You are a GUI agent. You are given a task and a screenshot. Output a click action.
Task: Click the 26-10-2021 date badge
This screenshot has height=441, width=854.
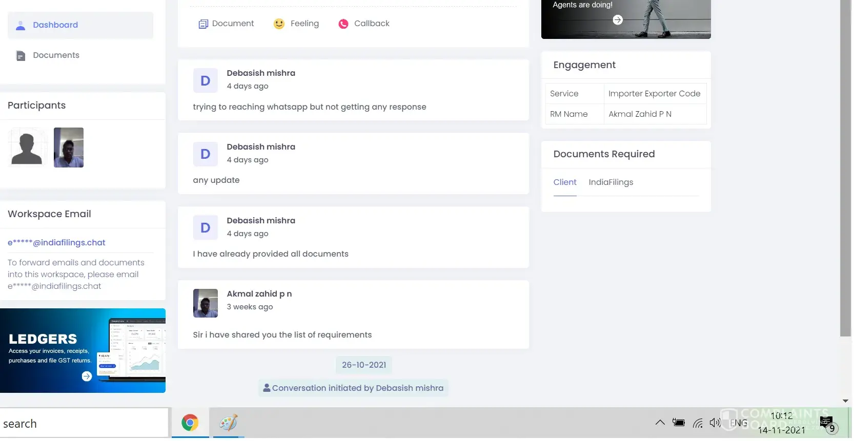364,365
